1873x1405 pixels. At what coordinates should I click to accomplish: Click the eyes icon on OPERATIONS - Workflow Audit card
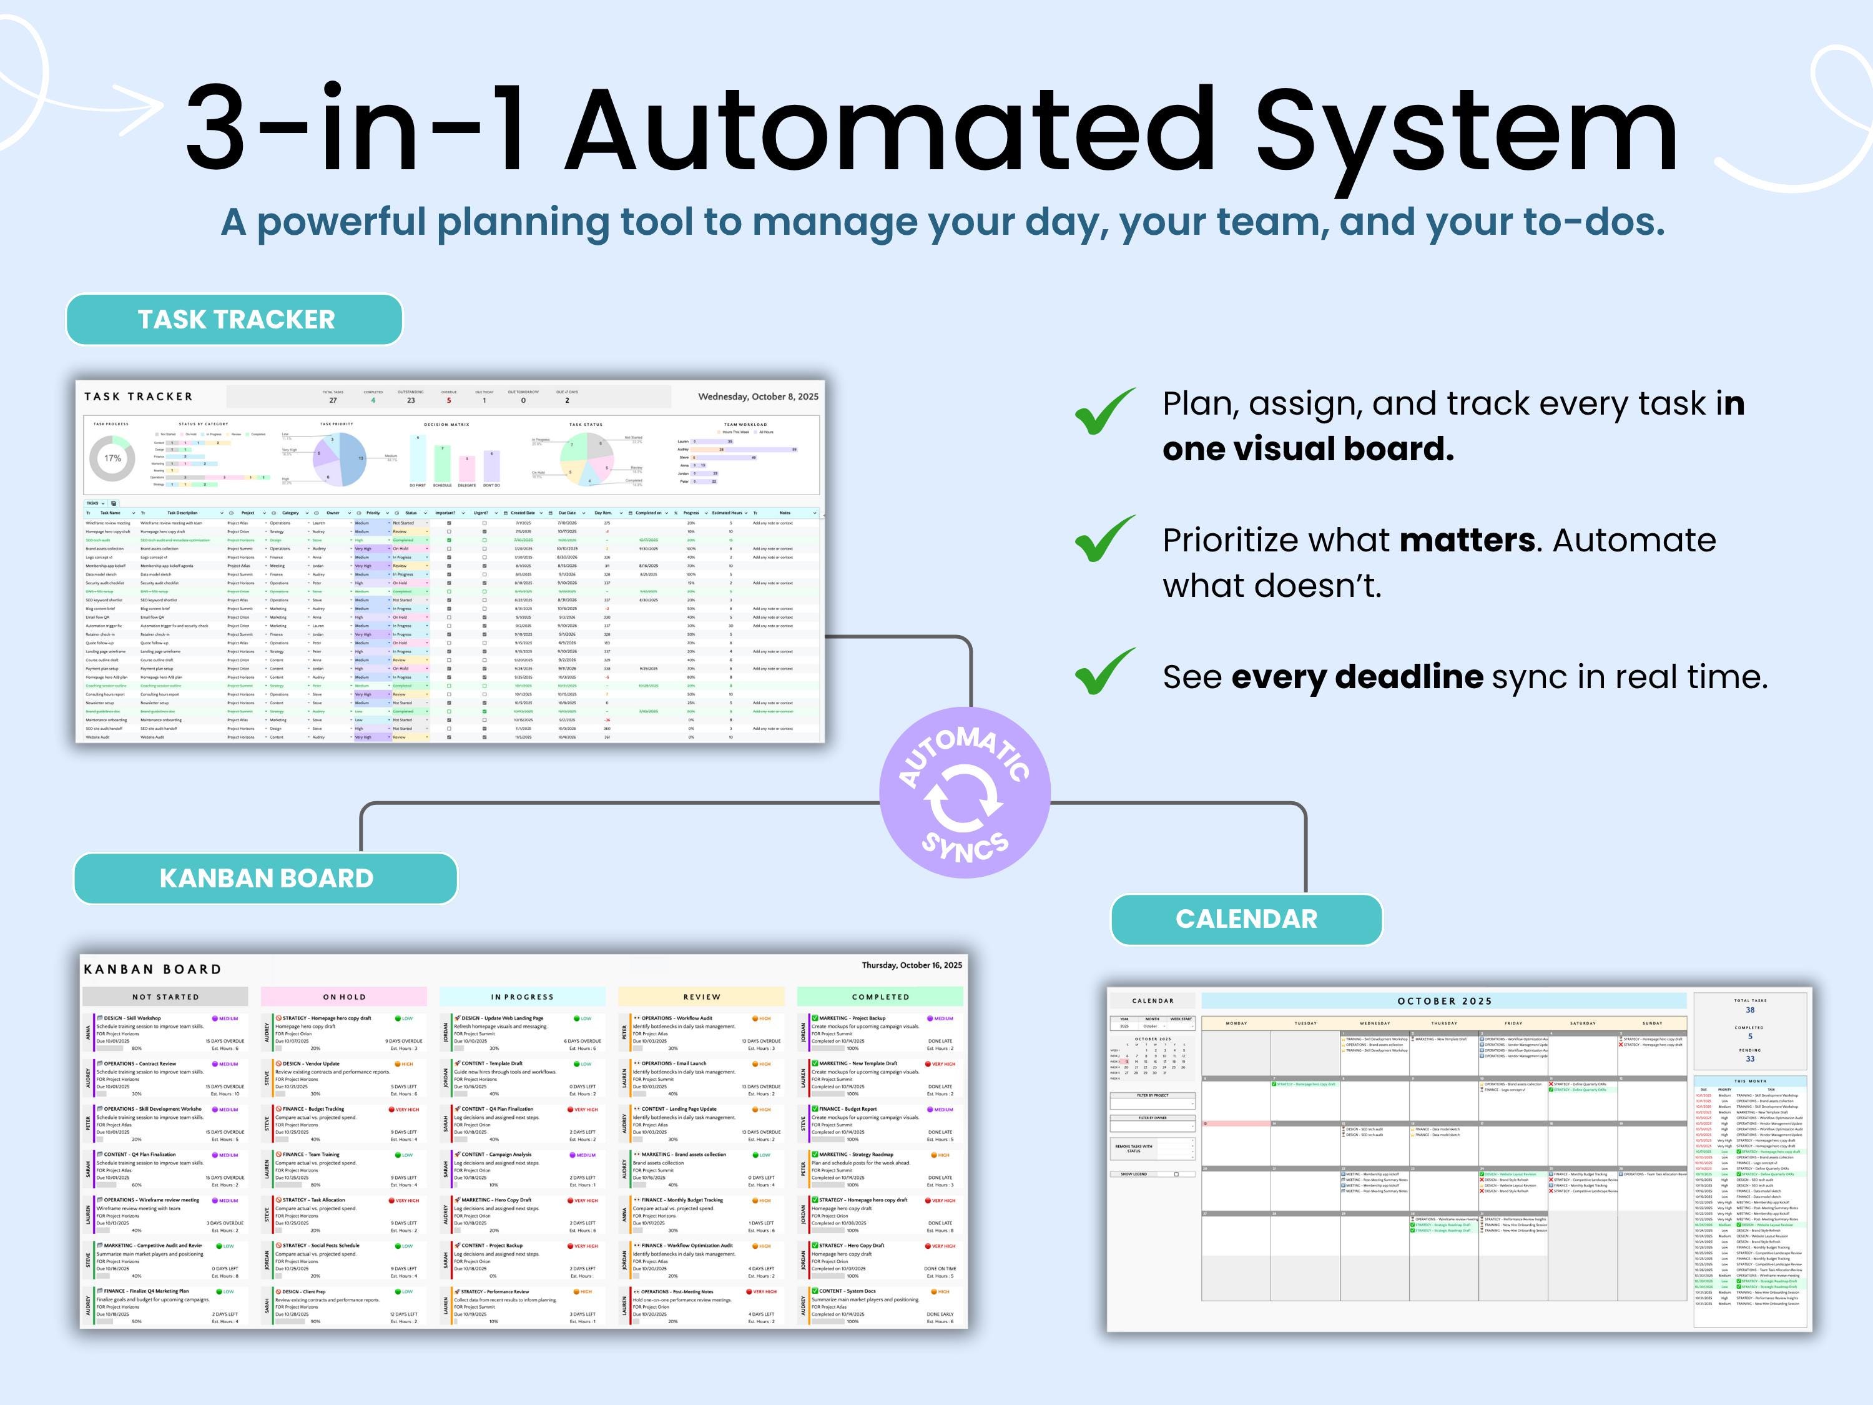click(x=637, y=1018)
